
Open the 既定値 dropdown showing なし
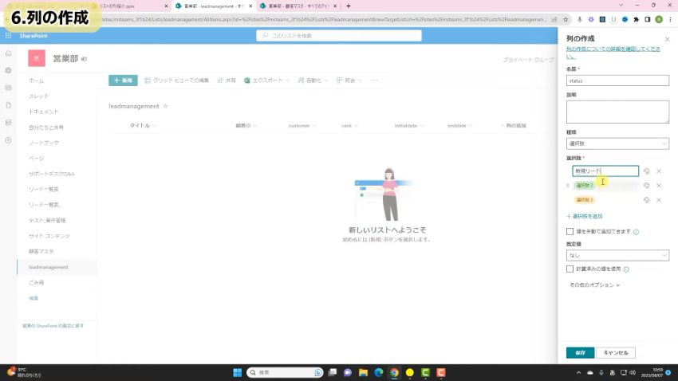[x=617, y=255]
